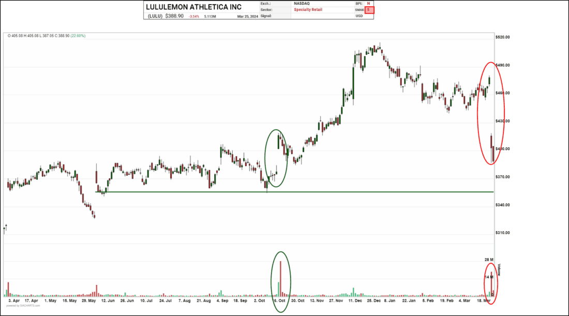This screenshot has height=316, width=569.
Task: Click the 3. Apr date axis label
Action: pyautogui.click(x=14, y=300)
